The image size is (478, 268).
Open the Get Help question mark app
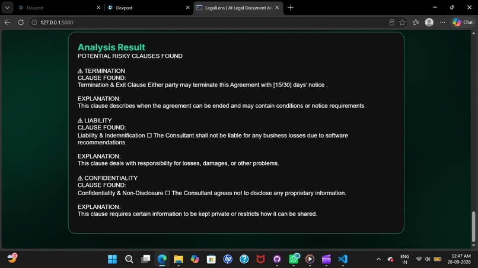(x=244, y=259)
